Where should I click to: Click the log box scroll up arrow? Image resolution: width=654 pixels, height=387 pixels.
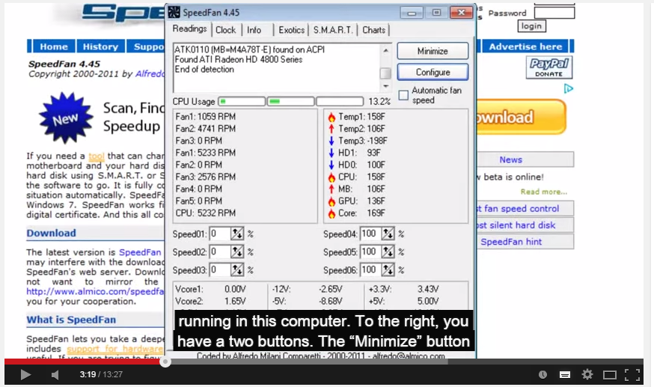[x=386, y=50]
